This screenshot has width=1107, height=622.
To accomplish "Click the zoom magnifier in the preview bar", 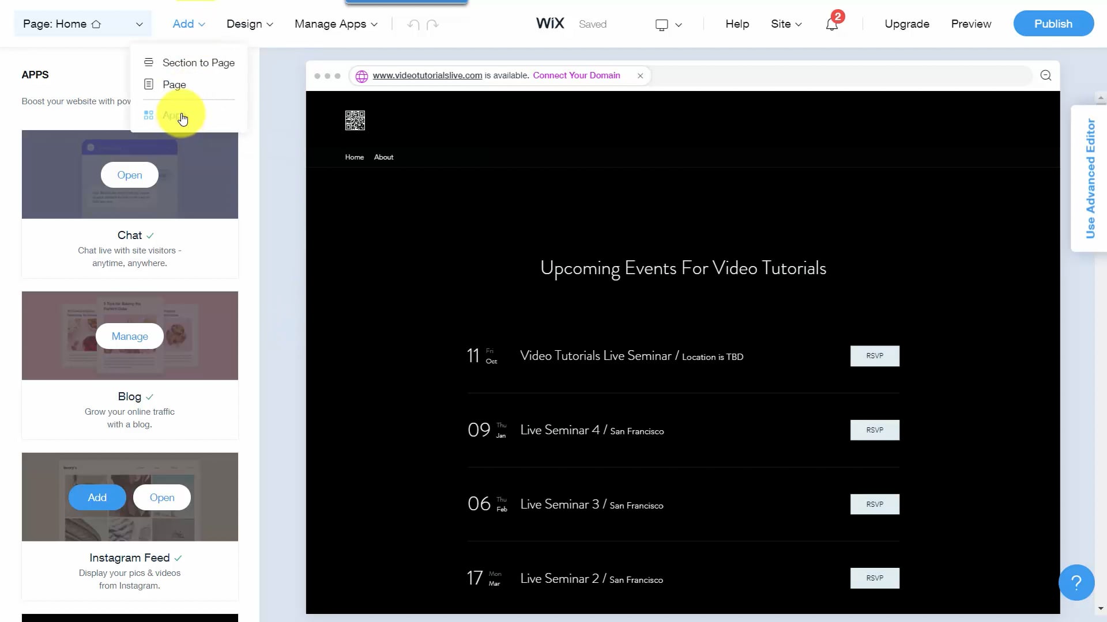I will coord(1046,75).
